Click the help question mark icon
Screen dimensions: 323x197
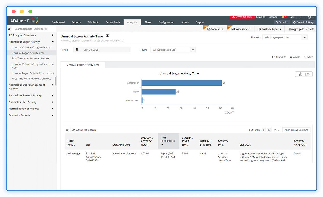(300, 17)
